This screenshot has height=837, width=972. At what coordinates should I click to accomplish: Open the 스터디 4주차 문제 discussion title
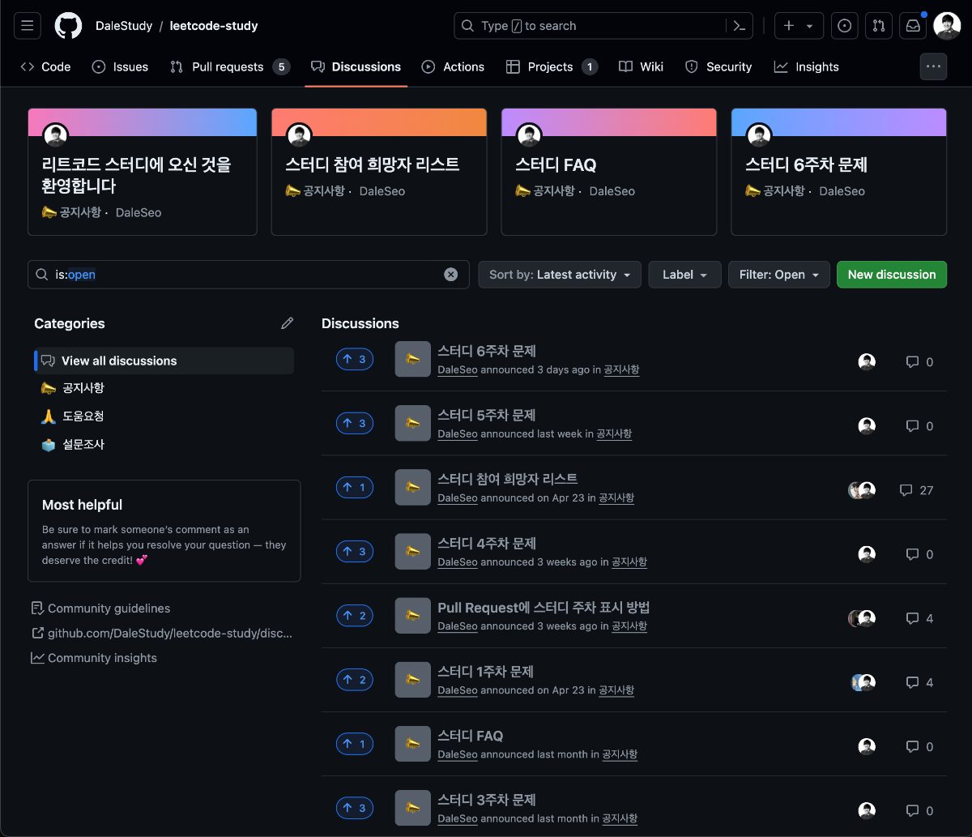487,543
